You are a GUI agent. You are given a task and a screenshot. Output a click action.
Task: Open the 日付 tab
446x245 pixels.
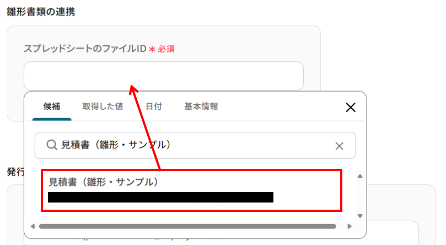tap(154, 106)
